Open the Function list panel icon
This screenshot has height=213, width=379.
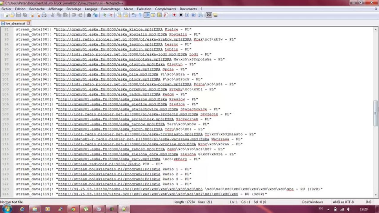166,15
